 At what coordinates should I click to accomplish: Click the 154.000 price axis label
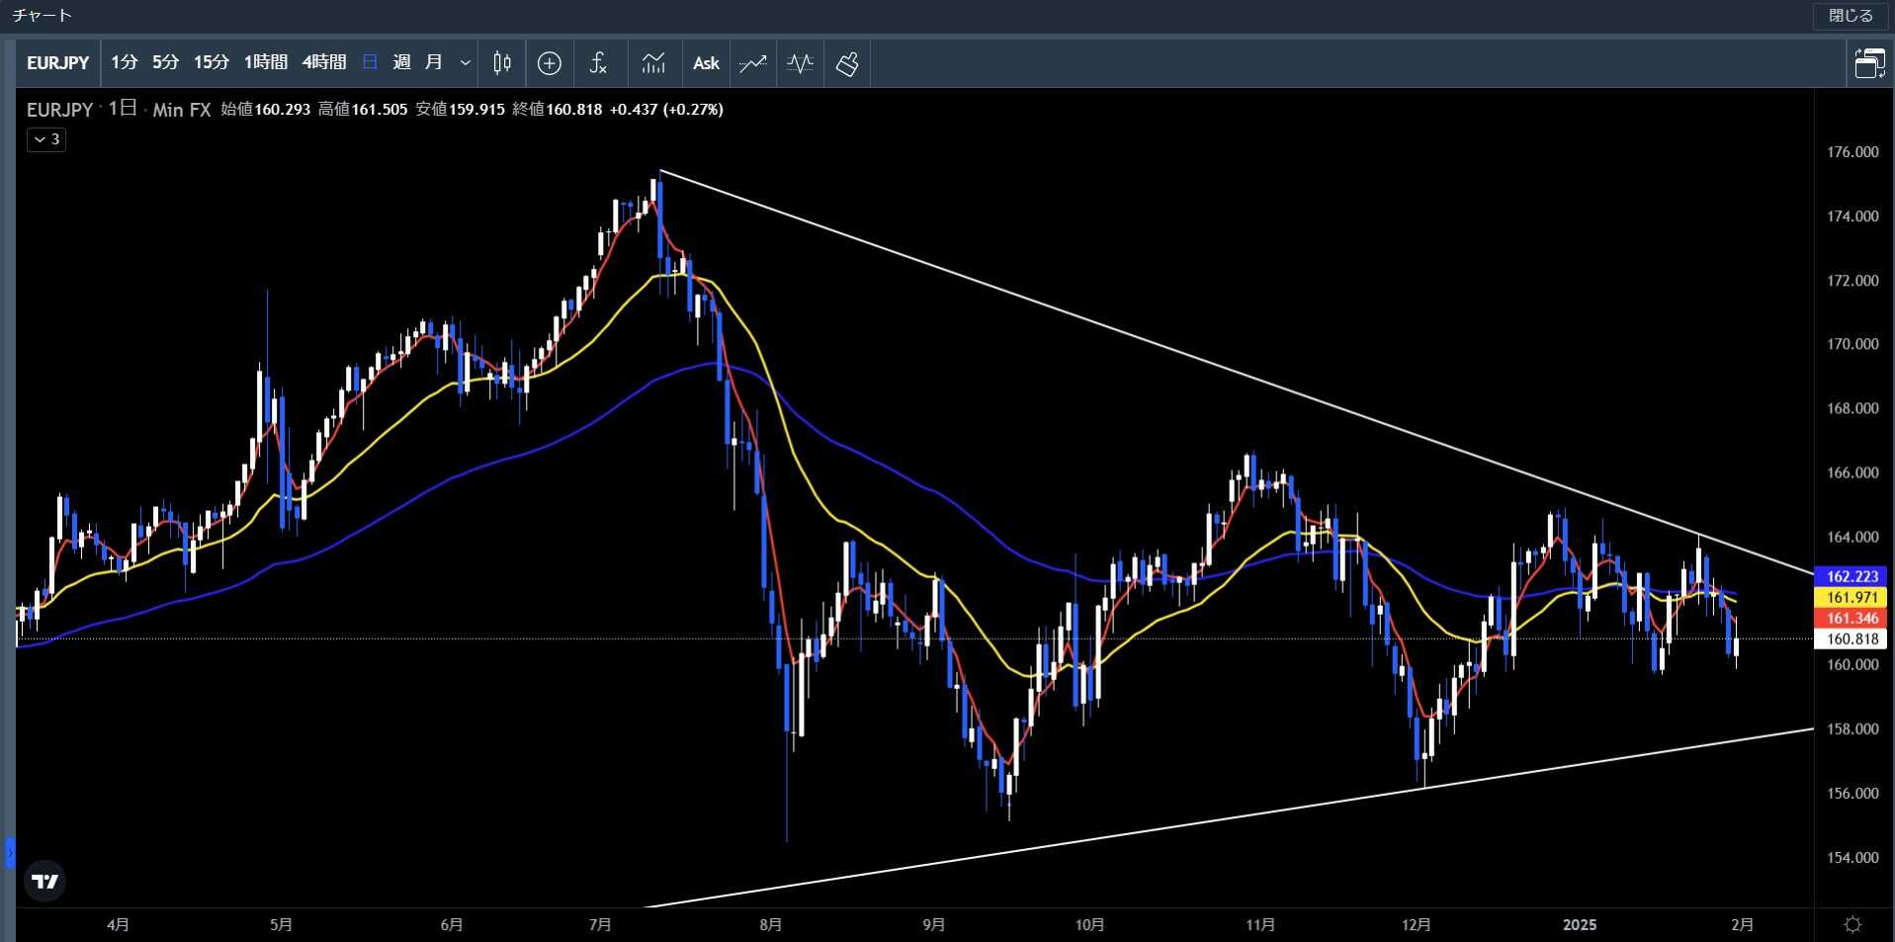[1852, 857]
